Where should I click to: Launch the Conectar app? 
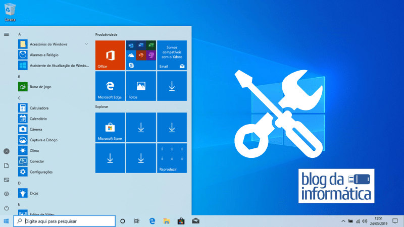click(x=54, y=161)
